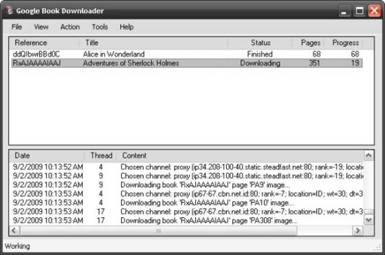Select the Adventures of Sherlock Holmes row

click(x=186, y=63)
